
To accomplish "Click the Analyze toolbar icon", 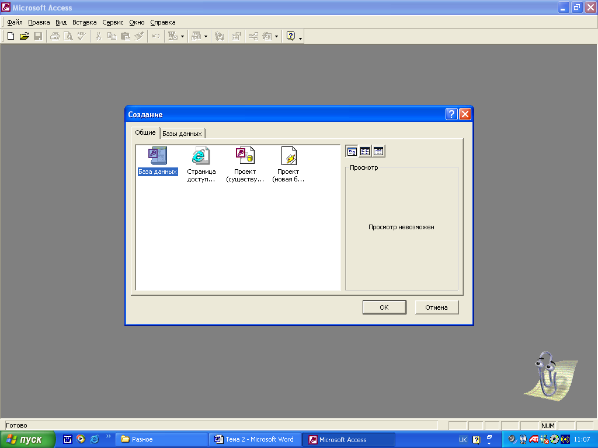I will tap(196, 36).
